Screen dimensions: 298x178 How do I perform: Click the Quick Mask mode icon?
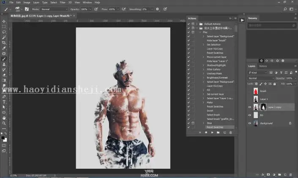(x=4, y=146)
